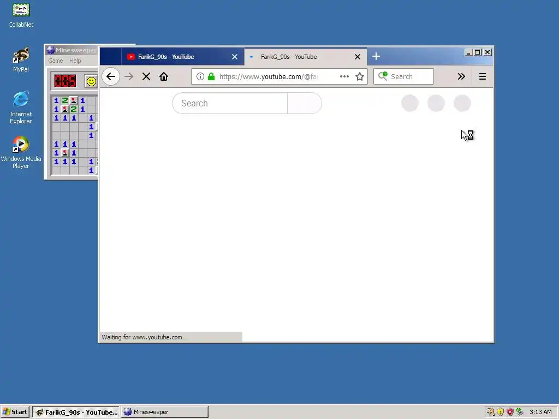The width and height of the screenshot is (559, 419).
Task: Click the YouTube search submit button
Action: [305, 103]
